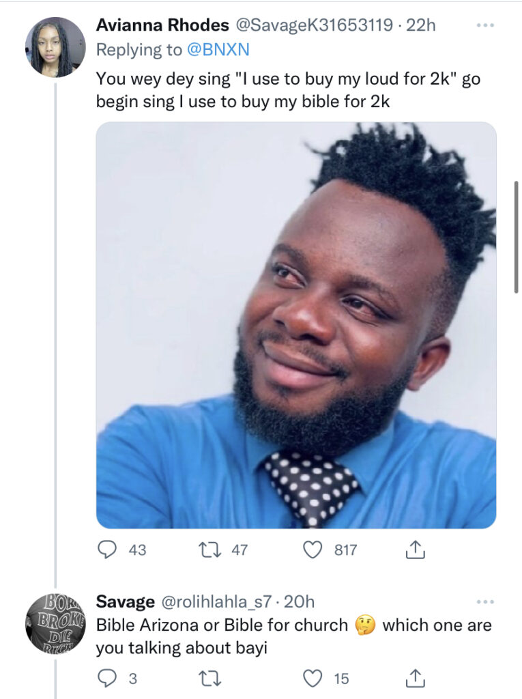522x699 pixels.
Task: Open the @rolihlahla_s7 handle
Action: (x=216, y=601)
